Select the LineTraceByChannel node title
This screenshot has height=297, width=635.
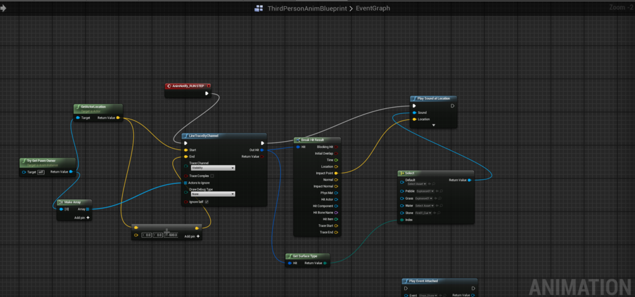[x=203, y=136]
